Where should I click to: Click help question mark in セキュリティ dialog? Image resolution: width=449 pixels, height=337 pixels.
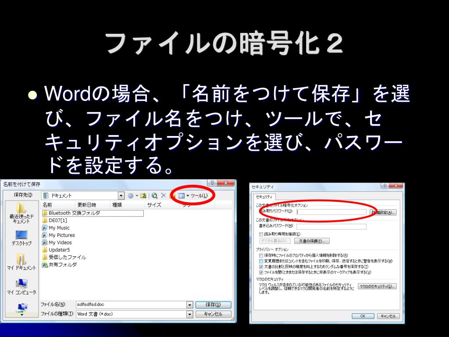[385, 186]
